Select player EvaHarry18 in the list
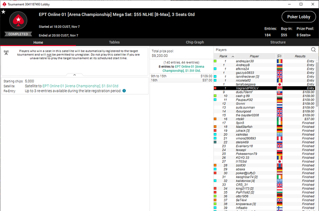The height and width of the screenshot is (211, 319). pyautogui.click(x=264, y=146)
